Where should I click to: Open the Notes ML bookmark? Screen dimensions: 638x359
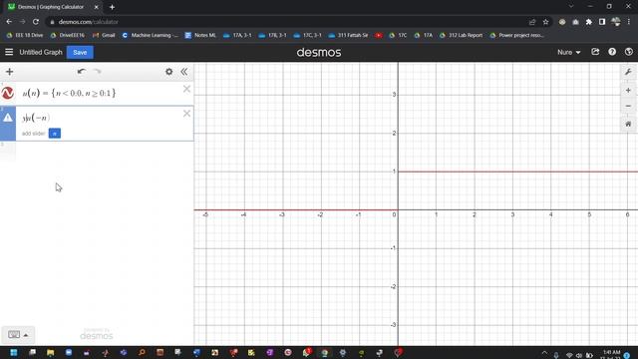pyautogui.click(x=200, y=36)
